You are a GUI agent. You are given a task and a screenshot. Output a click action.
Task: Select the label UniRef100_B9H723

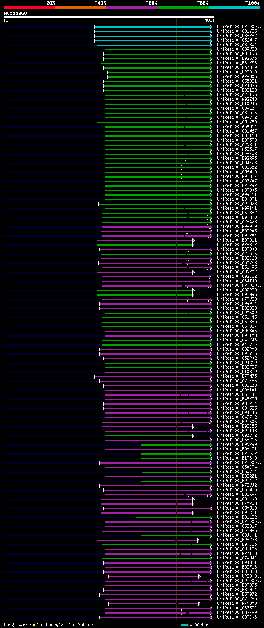pos(237,540)
